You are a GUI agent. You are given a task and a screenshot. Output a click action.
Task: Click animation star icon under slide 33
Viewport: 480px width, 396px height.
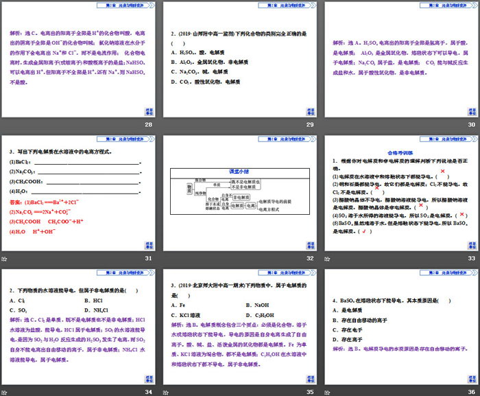coord(327,259)
